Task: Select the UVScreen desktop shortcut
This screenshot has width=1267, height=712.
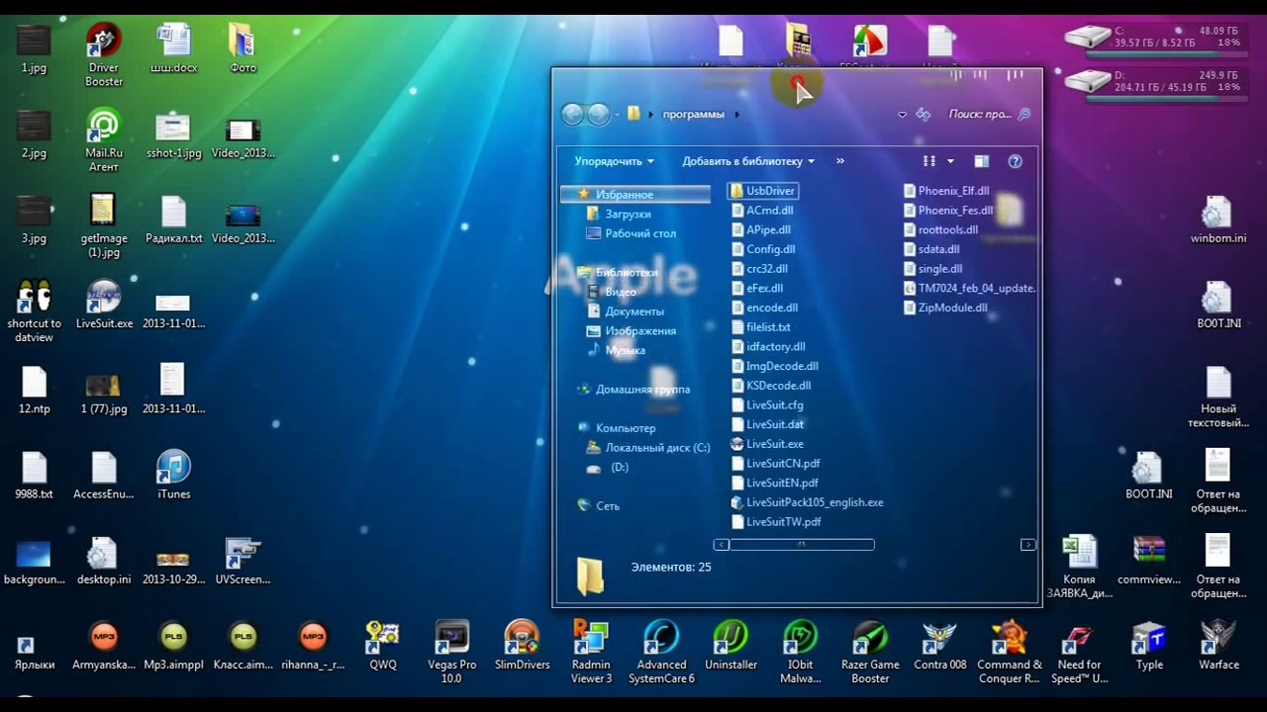Action: (243, 561)
